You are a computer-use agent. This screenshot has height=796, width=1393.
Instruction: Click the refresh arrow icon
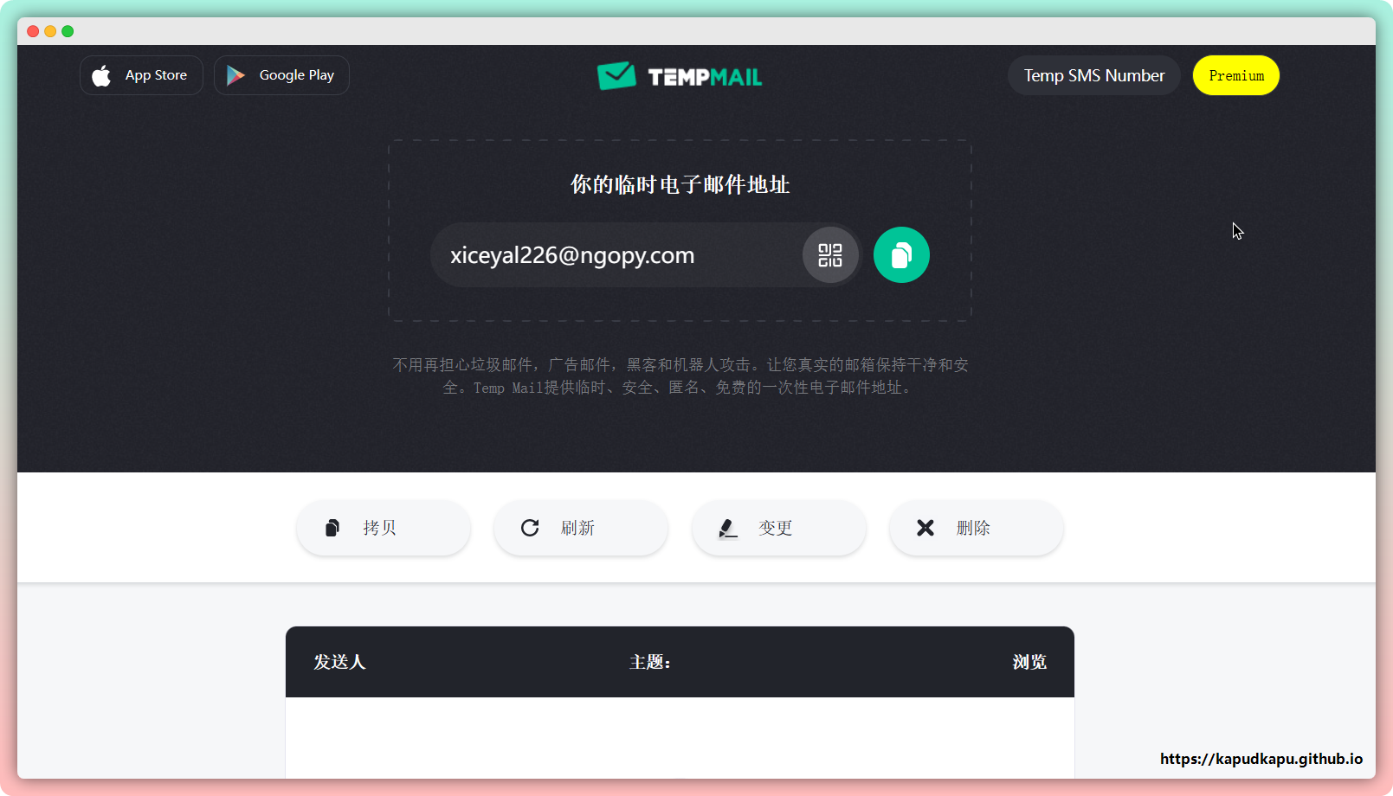530,528
